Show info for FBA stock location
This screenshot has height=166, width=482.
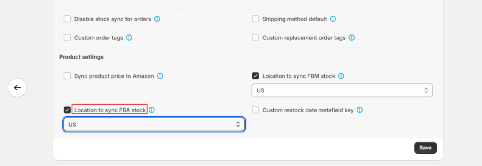click(151, 110)
